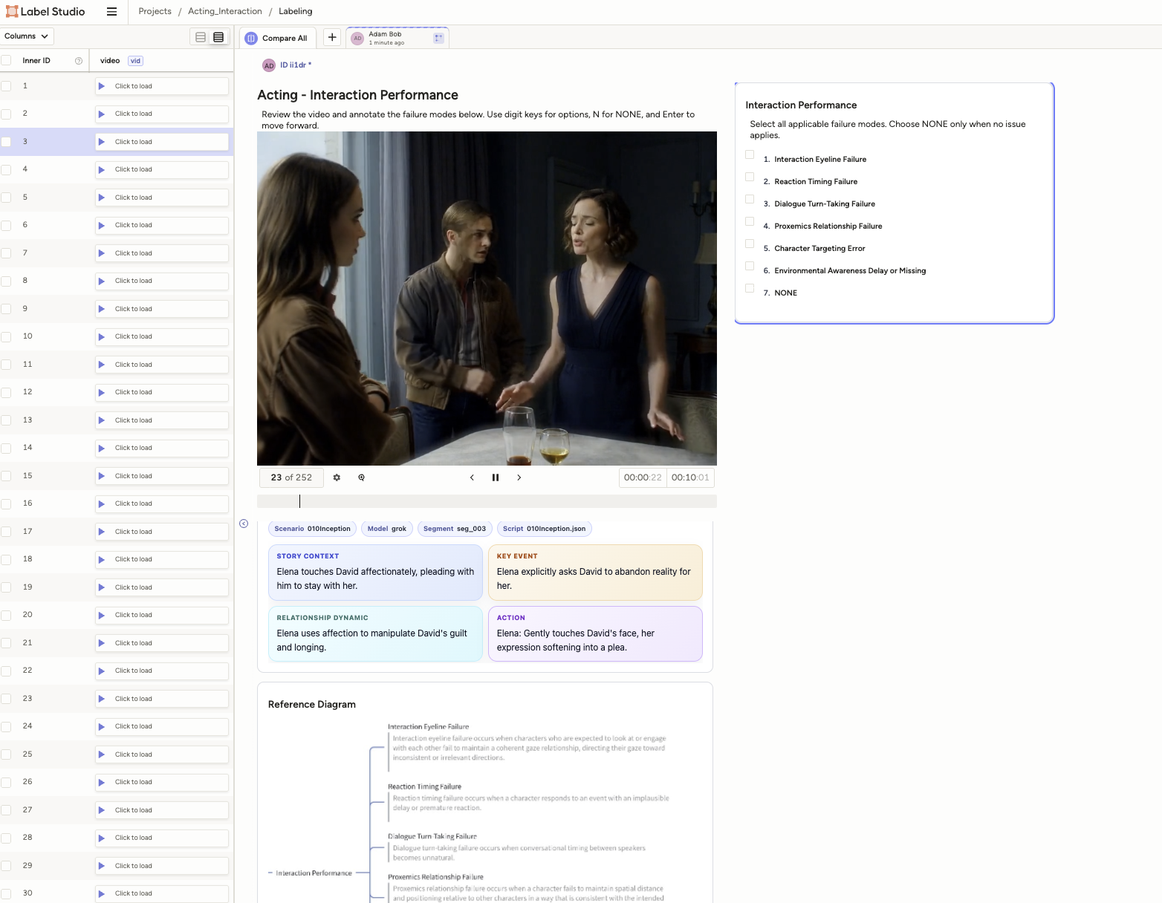Click the Inner ID column header
The height and width of the screenshot is (903, 1162).
click(36, 61)
